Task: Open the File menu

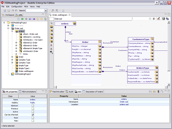Action: [3, 7]
